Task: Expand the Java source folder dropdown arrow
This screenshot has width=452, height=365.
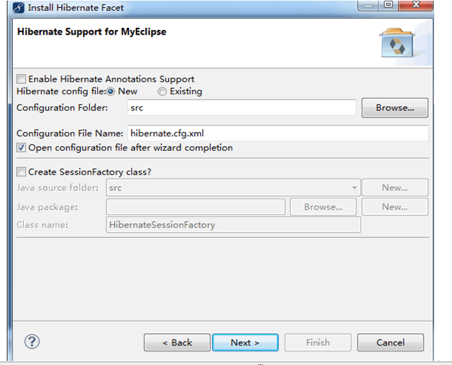Action: point(354,188)
